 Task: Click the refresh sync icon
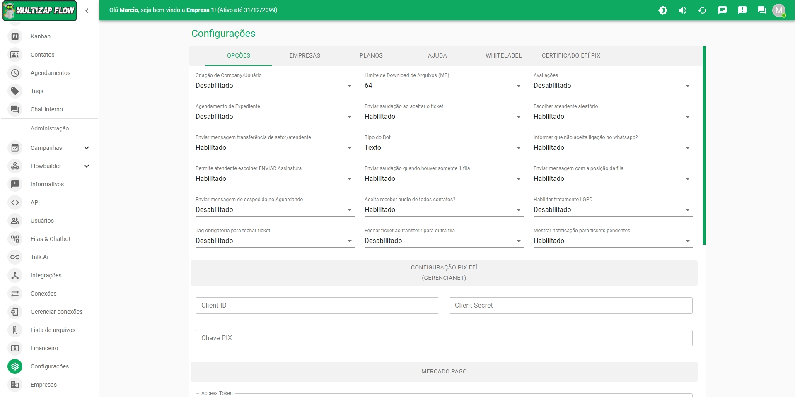pos(703,10)
